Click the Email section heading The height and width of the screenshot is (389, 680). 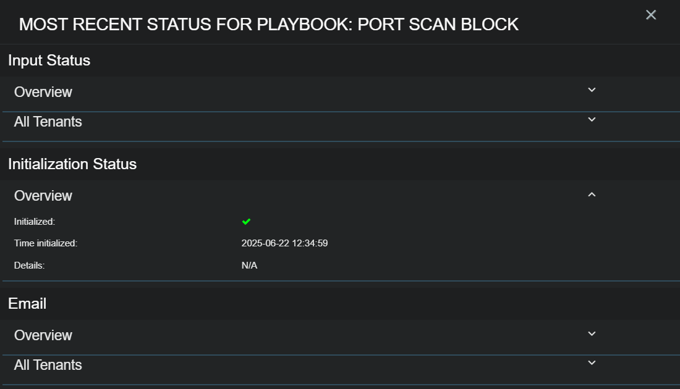27,304
